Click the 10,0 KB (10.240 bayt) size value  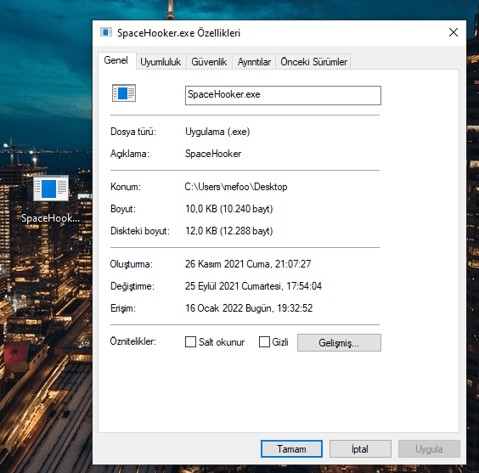(x=228, y=209)
